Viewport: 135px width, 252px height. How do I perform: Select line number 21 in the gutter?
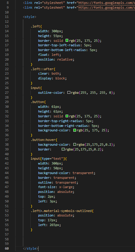(x=7, y=64)
